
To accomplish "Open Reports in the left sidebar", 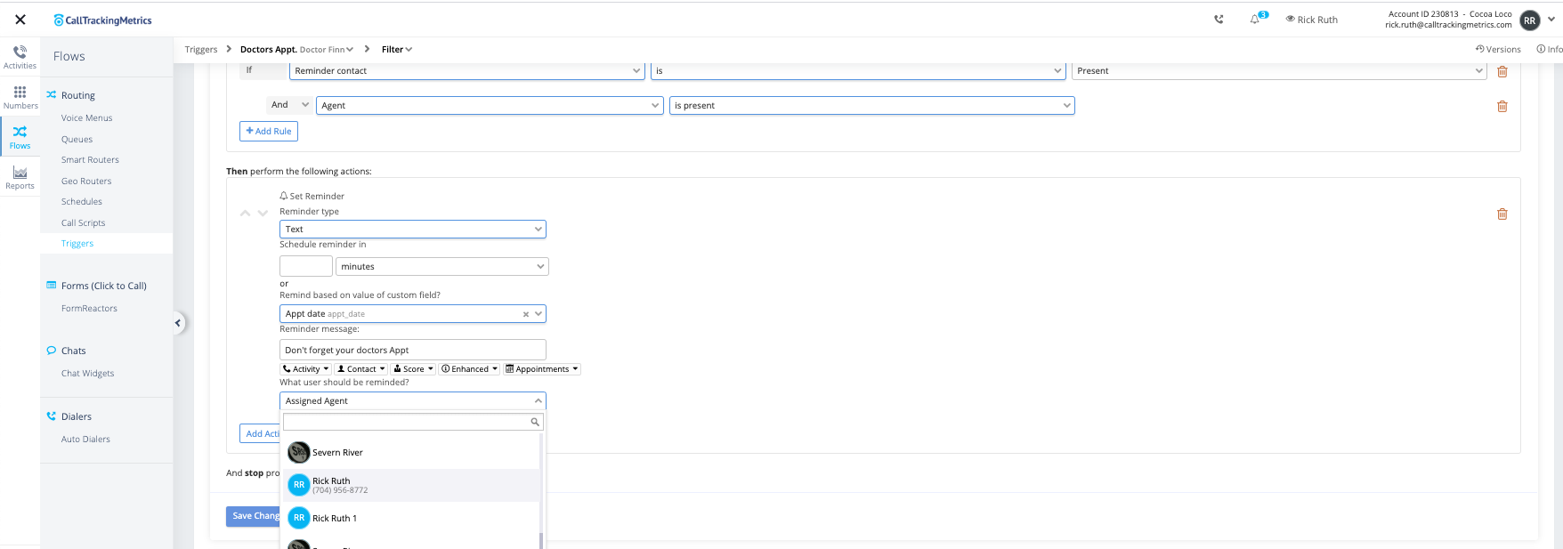I will (x=20, y=178).
